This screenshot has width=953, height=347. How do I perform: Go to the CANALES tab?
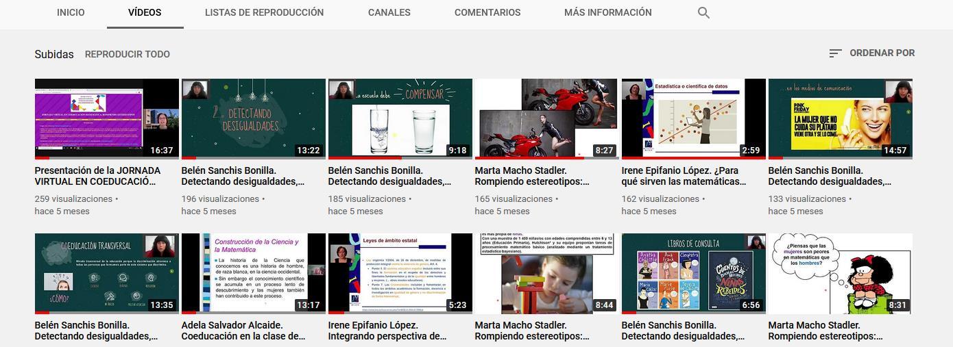pyautogui.click(x=389, y=12)
